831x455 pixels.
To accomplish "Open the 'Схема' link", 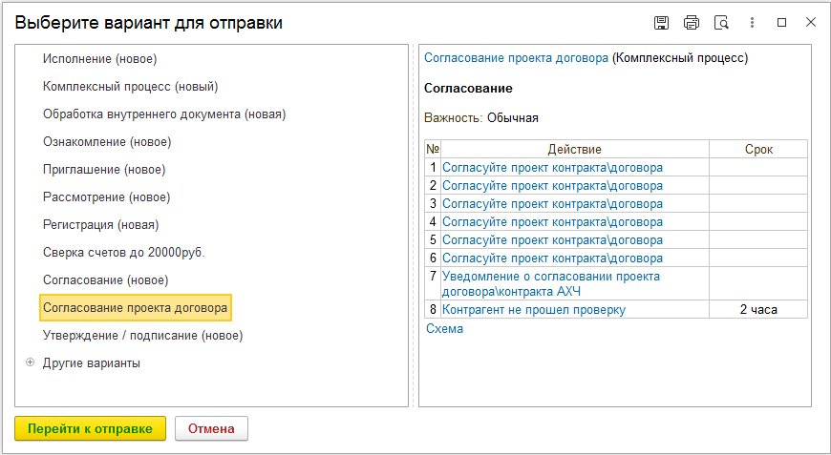I will pyautogui.click(x=445, y=328).
